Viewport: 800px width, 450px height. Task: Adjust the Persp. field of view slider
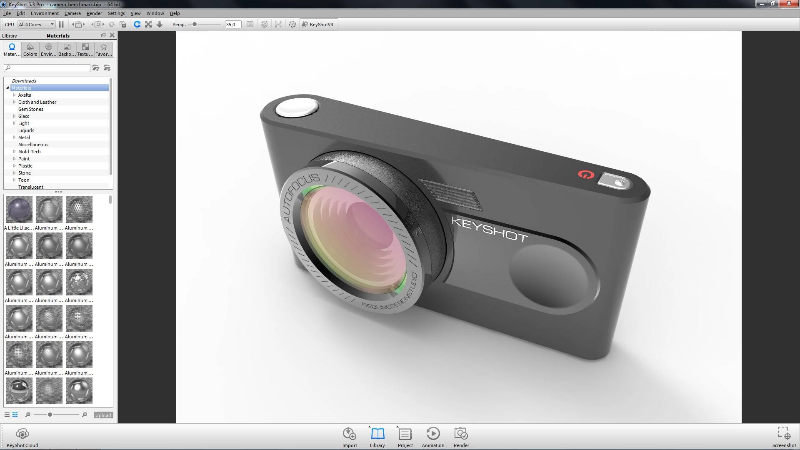click(195, 25)
